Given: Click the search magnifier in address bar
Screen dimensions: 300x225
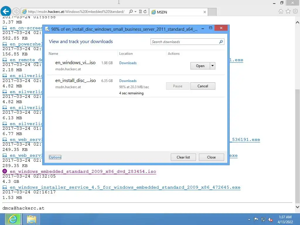Looking at the screenshot, I should click(131, 11).
